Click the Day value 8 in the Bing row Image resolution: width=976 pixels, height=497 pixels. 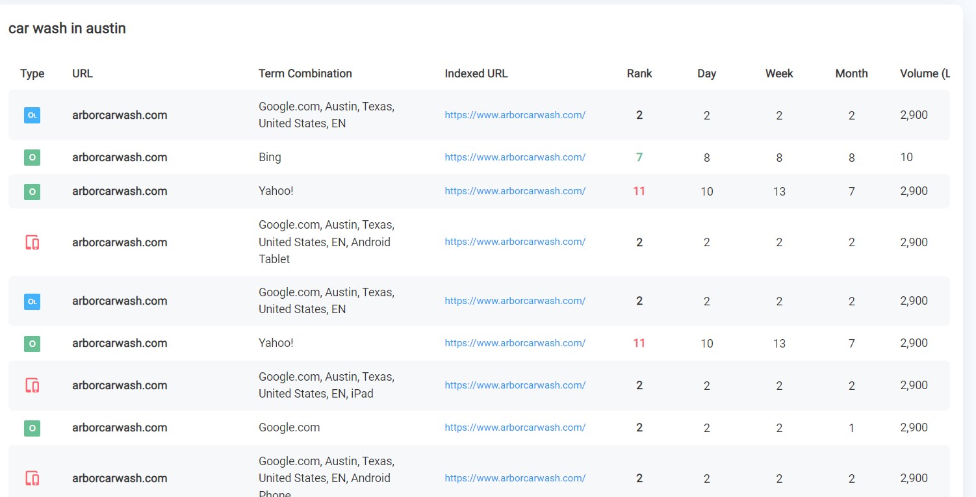click(707, 158)
